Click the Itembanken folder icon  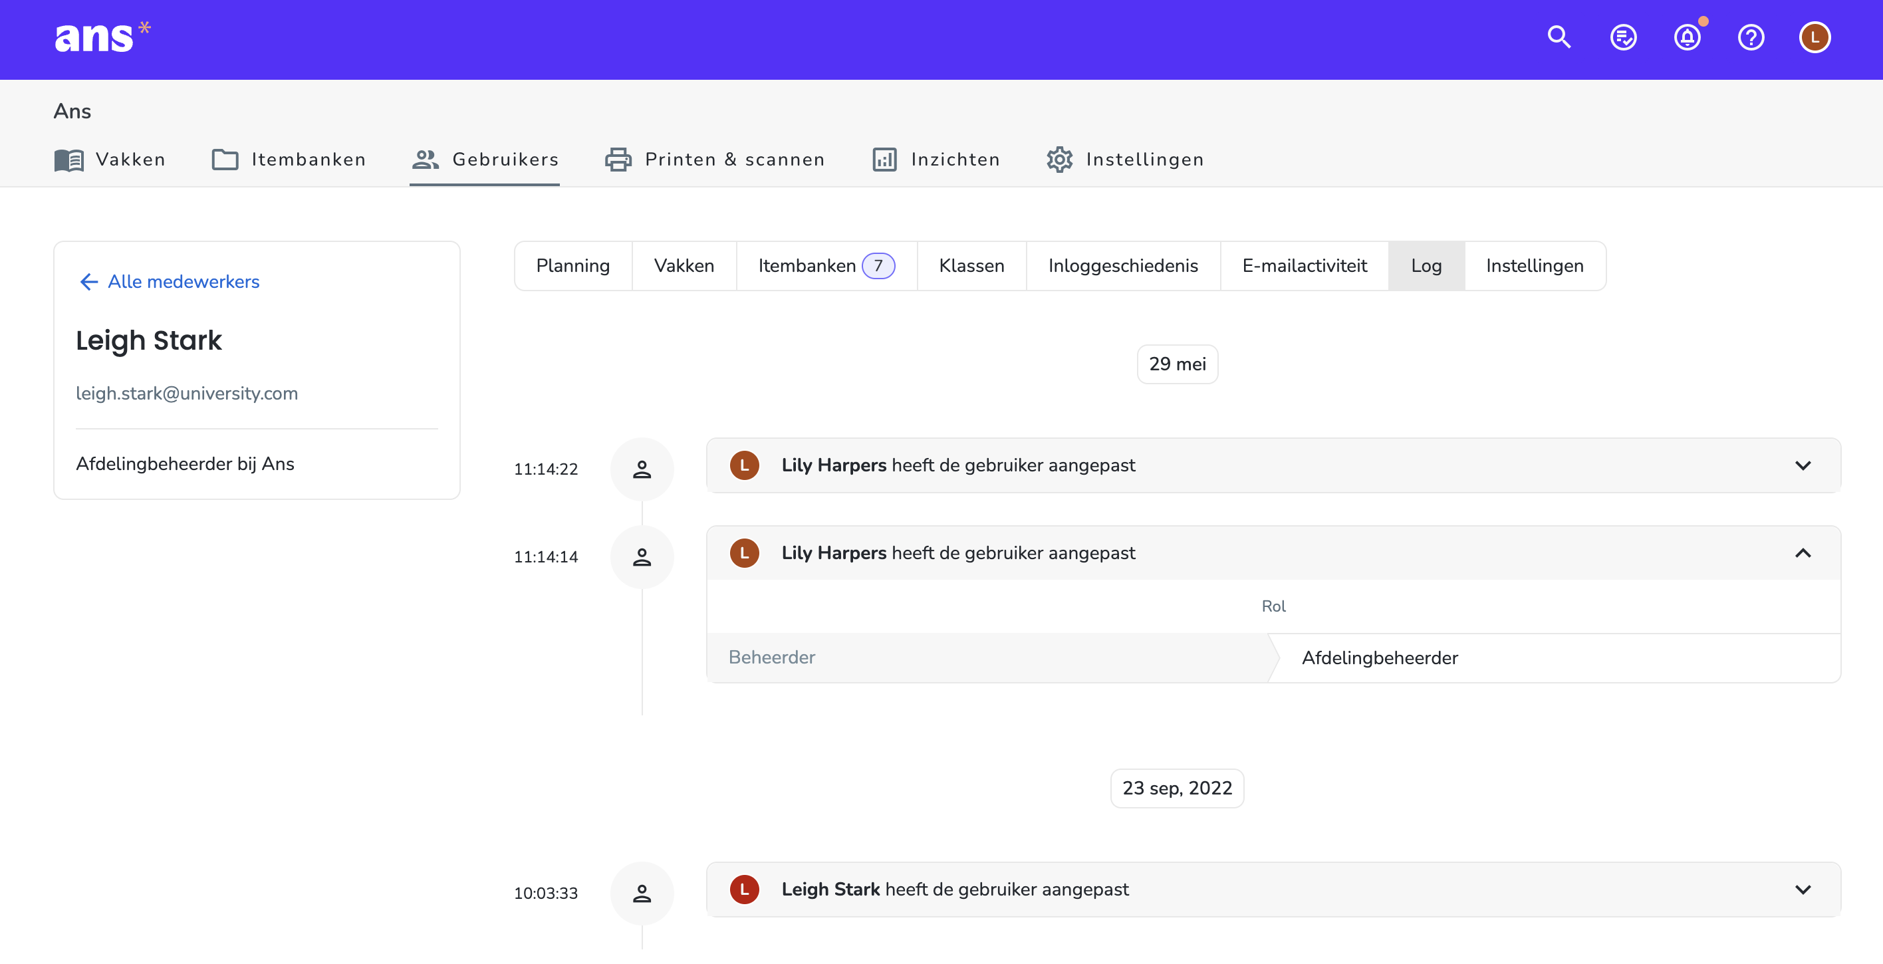[x=225, y=160]
